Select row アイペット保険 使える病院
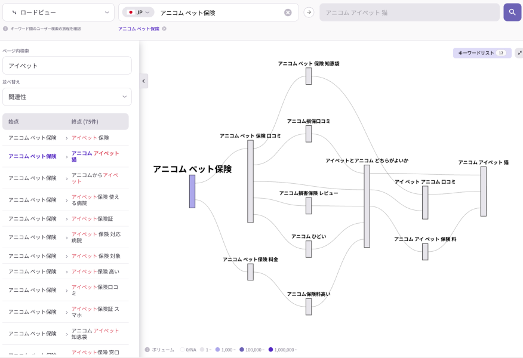523x358 pixels. (x=66, y=200)
